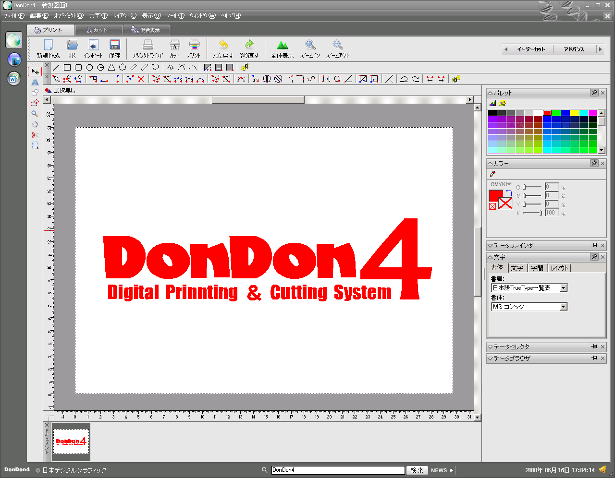Expand the データブラウザ panel
The width and height of the screenshot is (615, 478).
point(490,358)
